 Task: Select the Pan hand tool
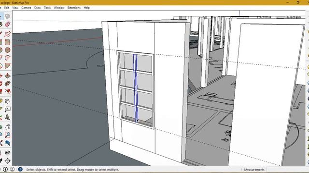(x=8, y=127)
